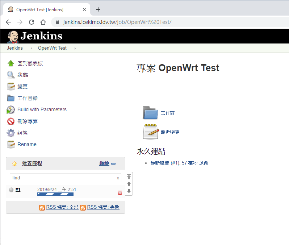Click the magnifying glass status icon
Screen dimensions: 289x245
[x=11, y=75]
